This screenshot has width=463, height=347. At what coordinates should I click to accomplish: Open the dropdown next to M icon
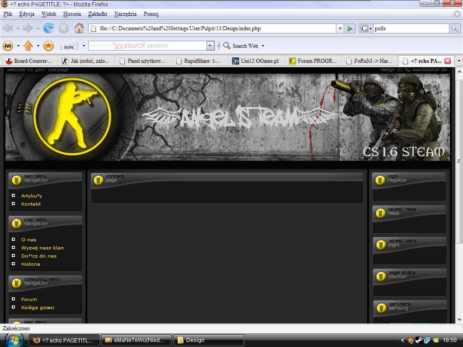click(x=18, y=46)
